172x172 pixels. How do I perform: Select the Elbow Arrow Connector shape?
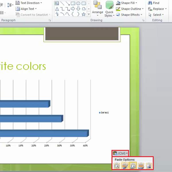pyautogui.click(x=68, y=9)
